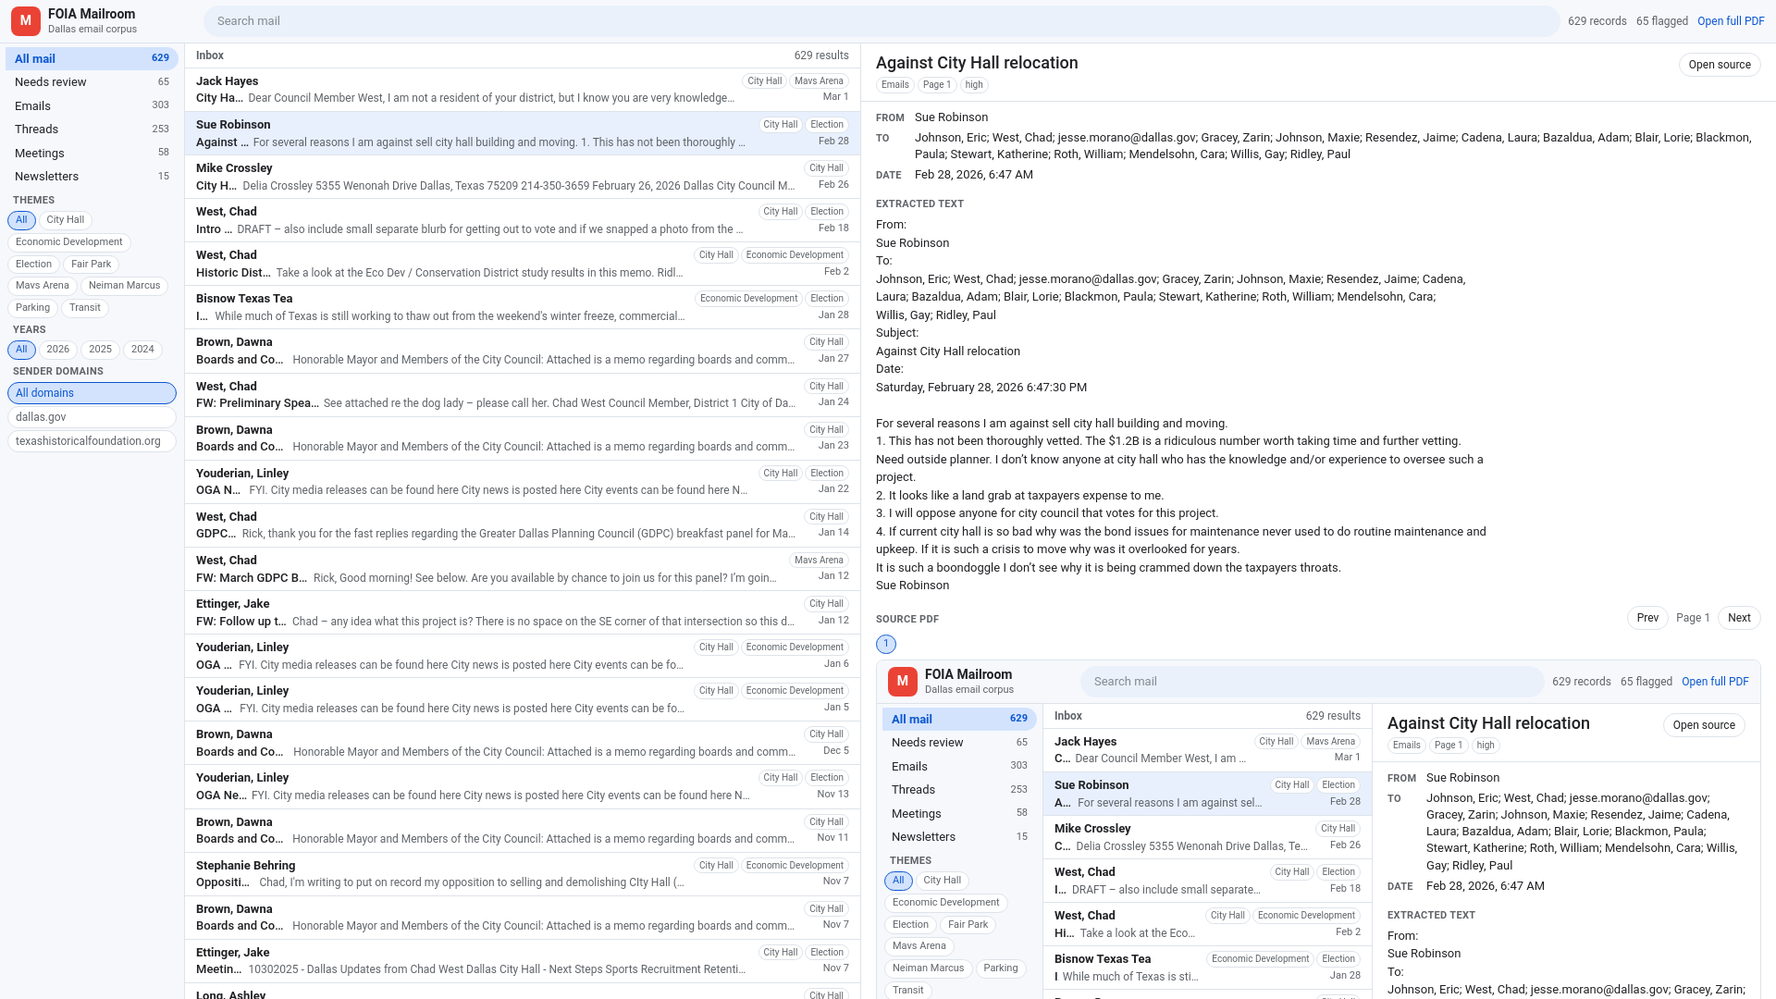Screen dimensions: 1776x999
Task: Open FW: Preliminary Spea email Jan 24
Action: 523,395
